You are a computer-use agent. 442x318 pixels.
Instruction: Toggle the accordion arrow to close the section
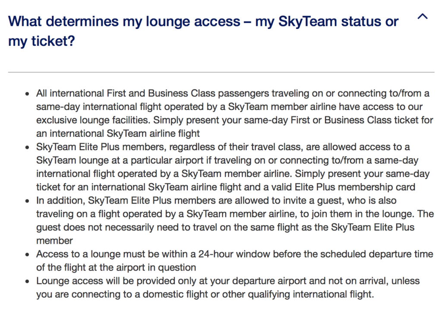(x=422, y=16)
